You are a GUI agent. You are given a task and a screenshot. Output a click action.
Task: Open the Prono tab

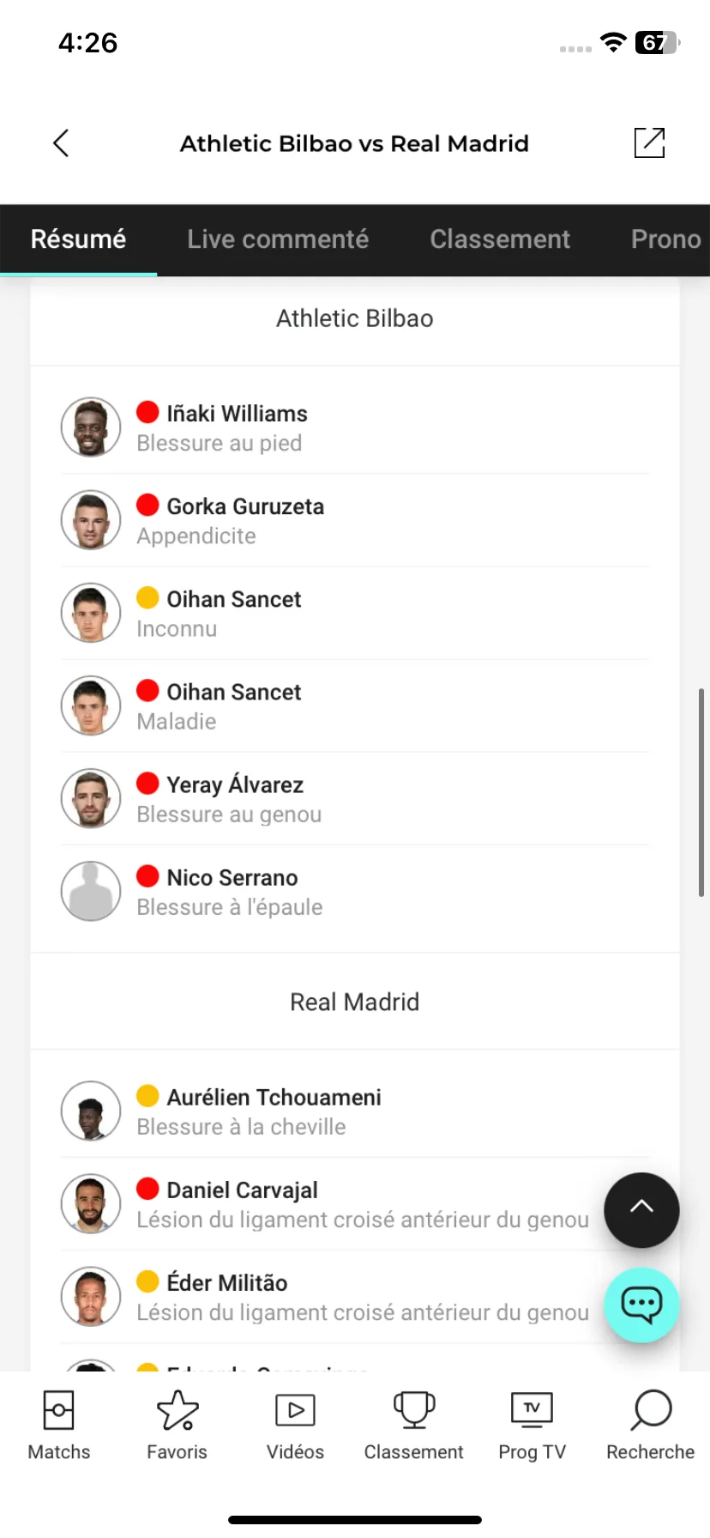pos(665,239)
